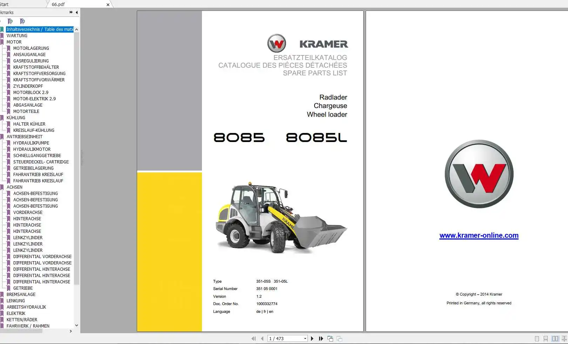This screenshot has width=568, height=344.
Task: Click the previous view icon
Action: coord(330,338)
